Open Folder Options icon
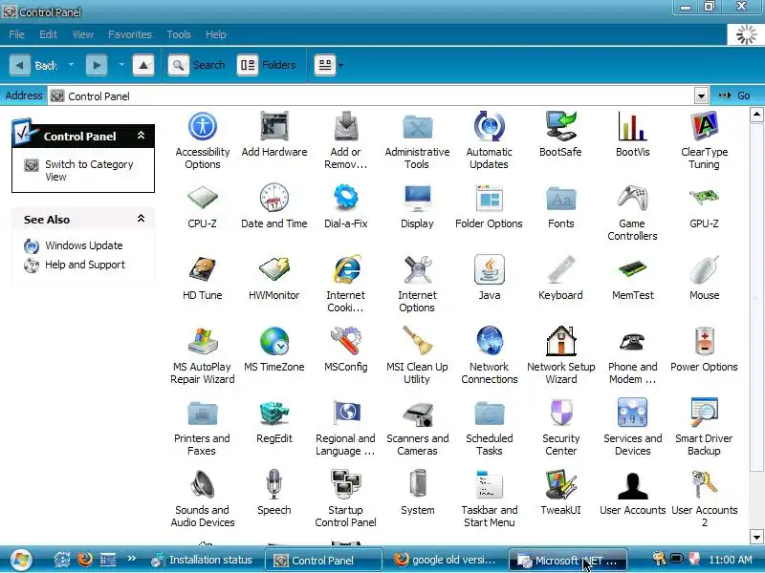 [x=490, y=198]
